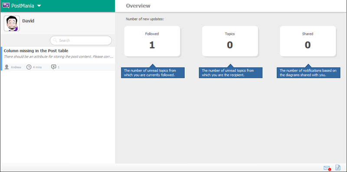Click David's avatar picture

(12, 23)
